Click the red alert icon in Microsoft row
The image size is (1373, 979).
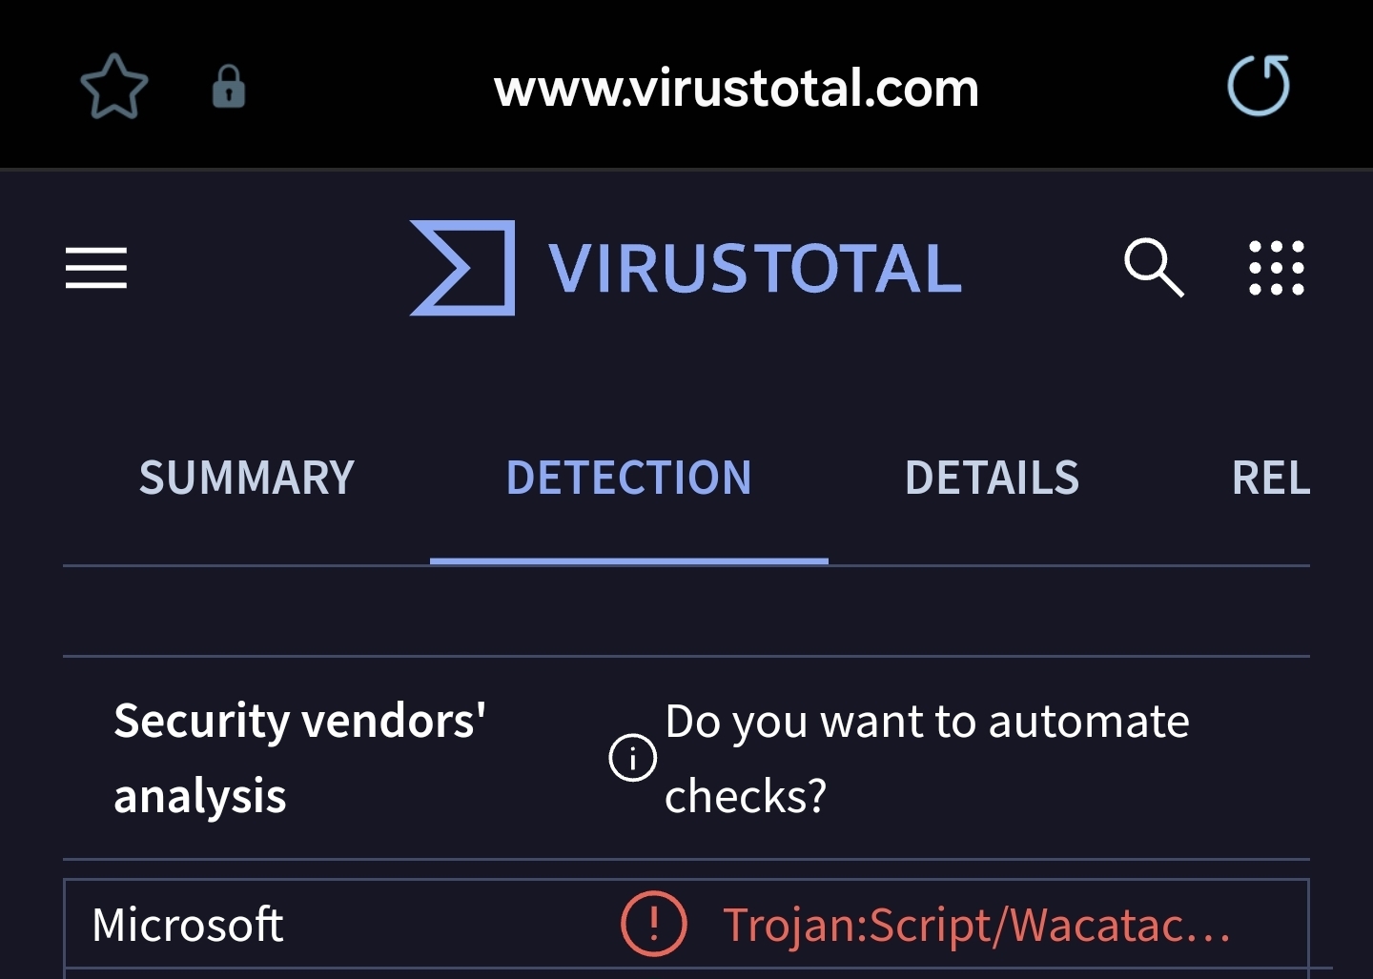coord(654,924)
